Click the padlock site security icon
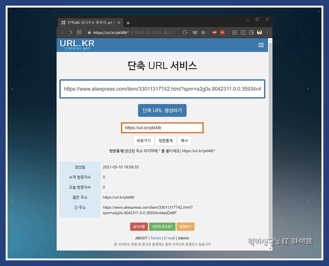The image size is (329, 266). [89, 32]
